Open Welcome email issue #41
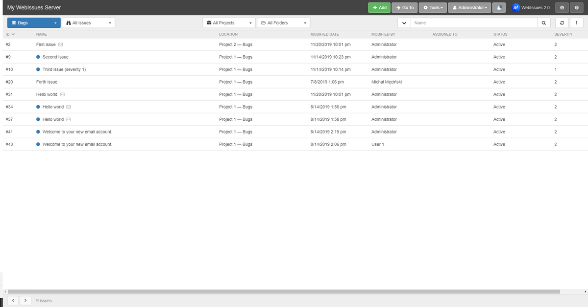This screenshot has width=588, height=307. click(x=77, y=132)
